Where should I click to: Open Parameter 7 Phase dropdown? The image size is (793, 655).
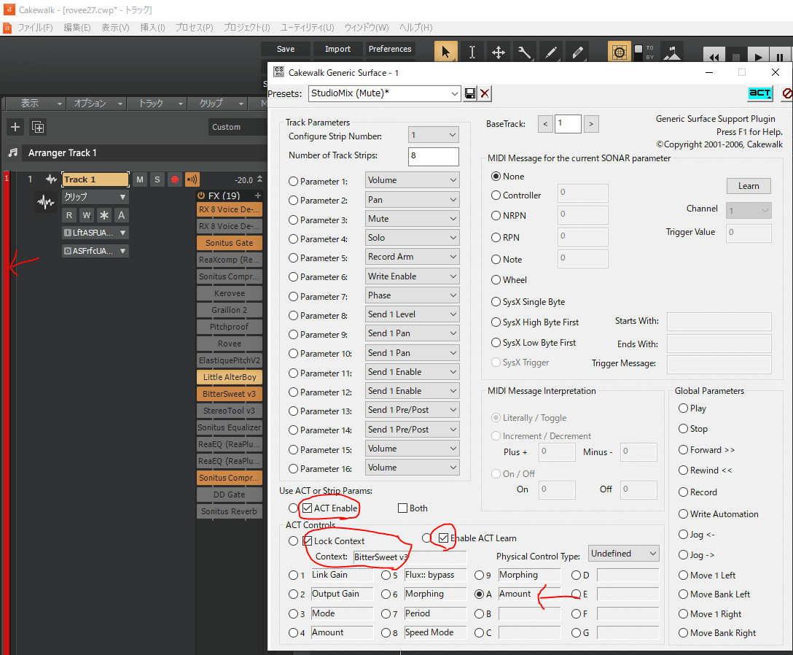click(413, 295)
